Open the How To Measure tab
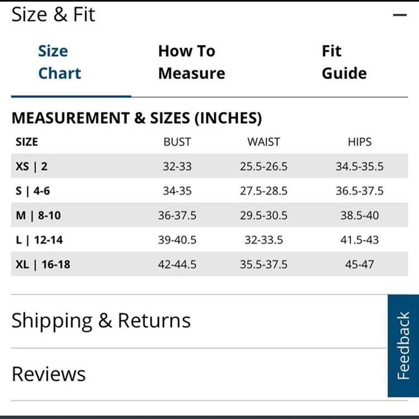419x419 pixels. tap(191, 62)
